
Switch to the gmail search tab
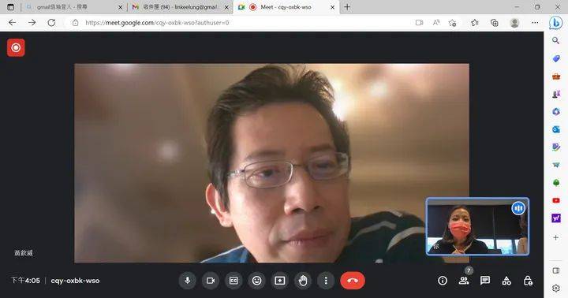point(74,7)
